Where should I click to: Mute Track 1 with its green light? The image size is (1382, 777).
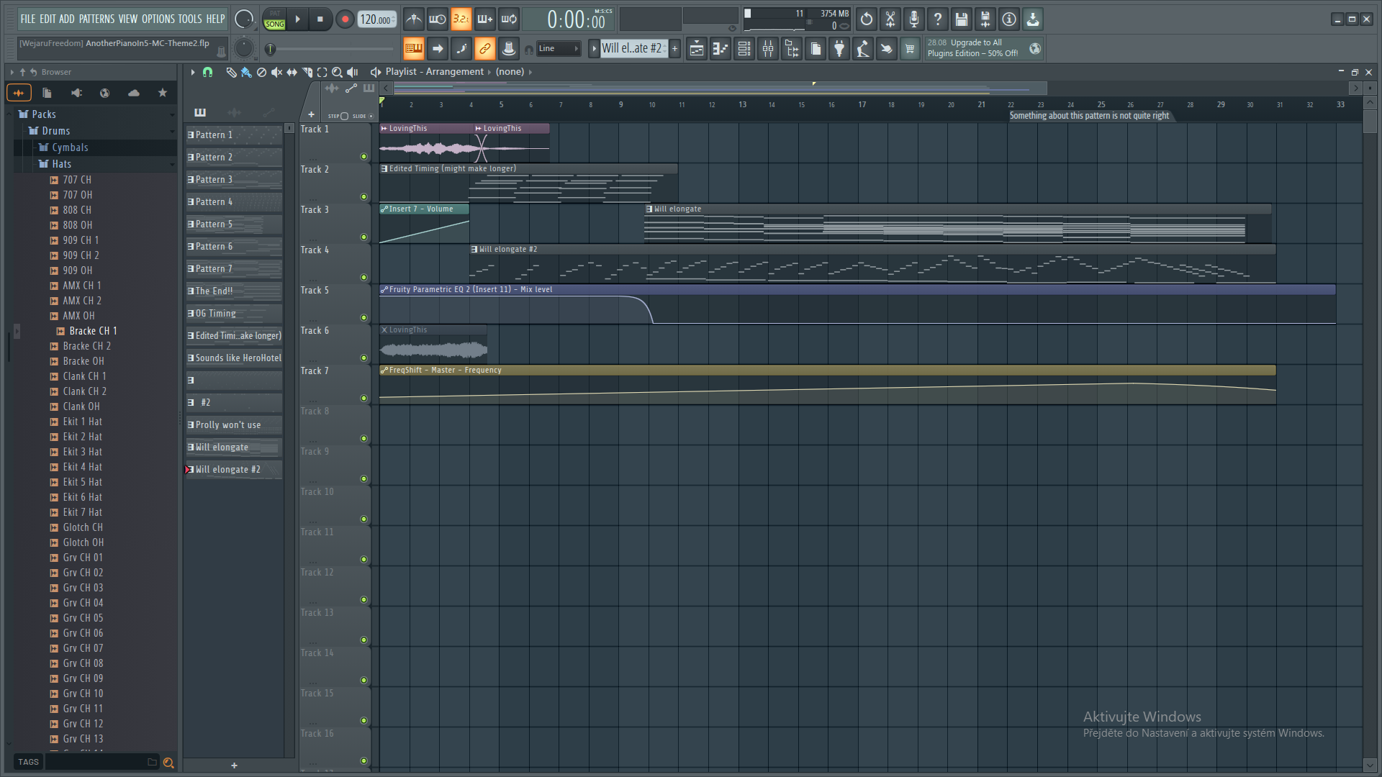(363, 156)
